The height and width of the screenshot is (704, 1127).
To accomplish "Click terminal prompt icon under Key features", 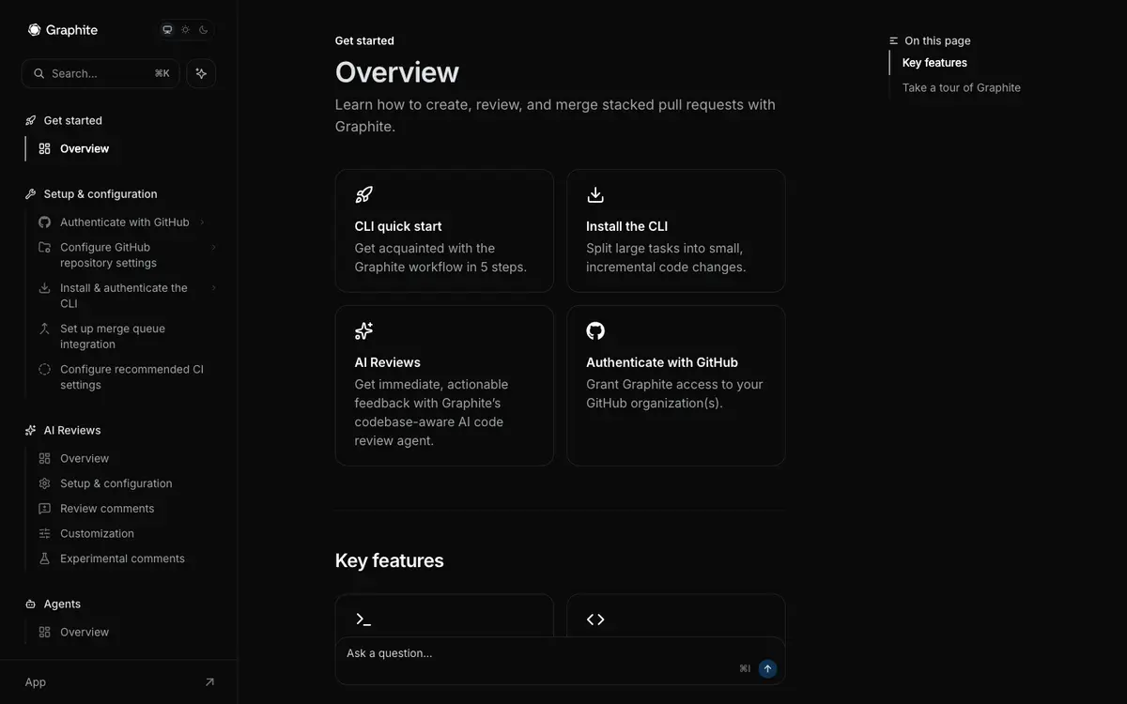I will pos(363,620).
